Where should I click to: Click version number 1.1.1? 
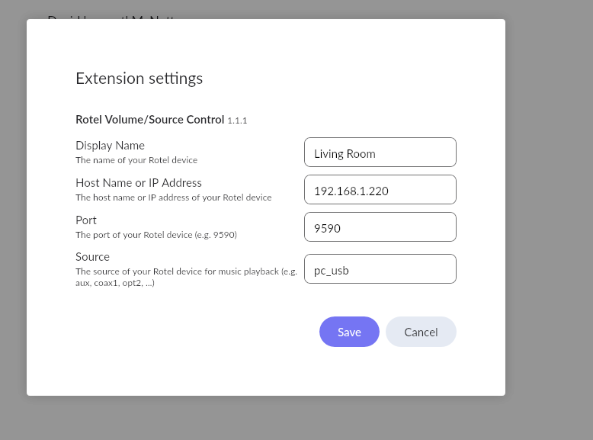(237, 120)
